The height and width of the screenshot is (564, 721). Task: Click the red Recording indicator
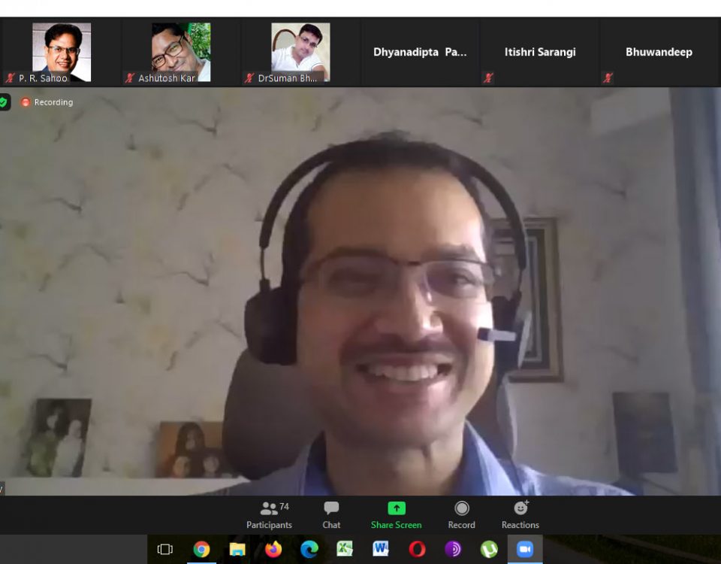(x=47, y=102)
